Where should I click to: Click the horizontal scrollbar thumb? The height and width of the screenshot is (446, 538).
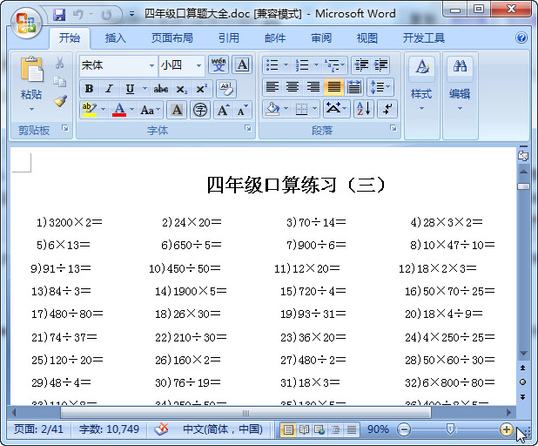pos(245,412)
